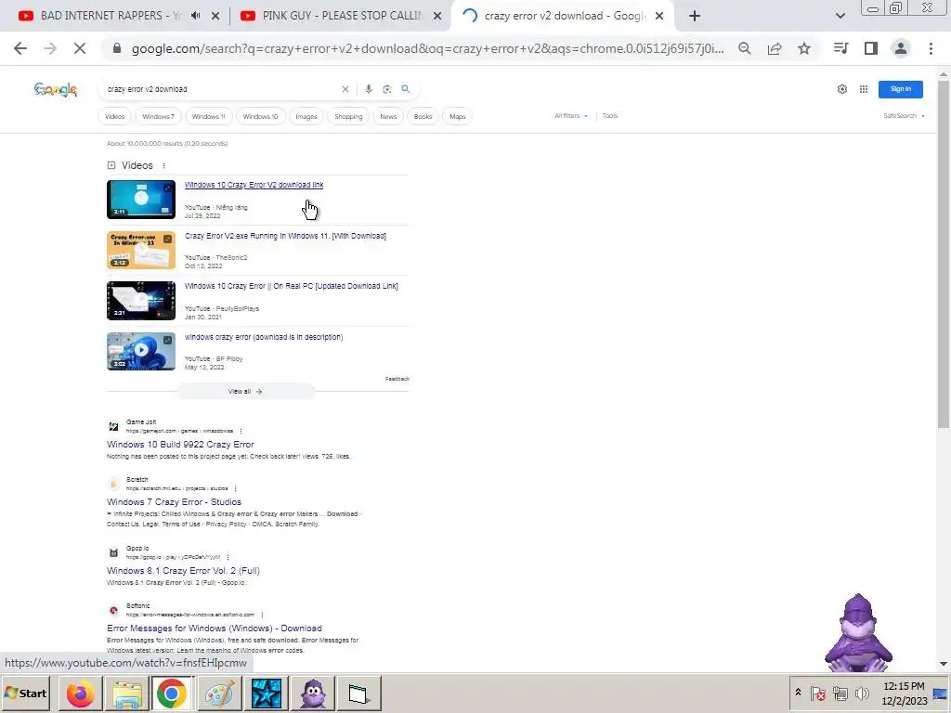Start voice search with microphone icon

click(368, 89)
